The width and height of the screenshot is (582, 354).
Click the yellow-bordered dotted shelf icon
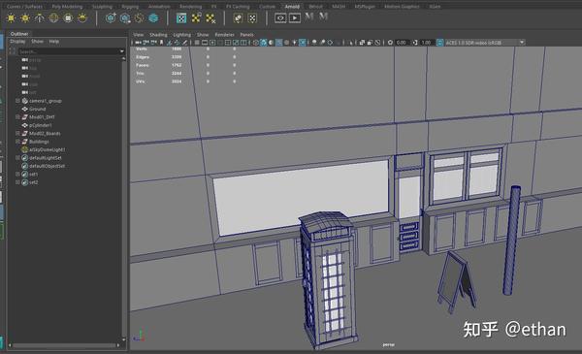[x=252, y=17]
